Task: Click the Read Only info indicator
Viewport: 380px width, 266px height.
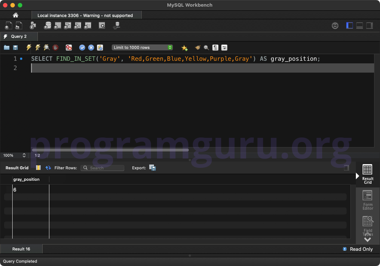Action: tap(358, 249)
